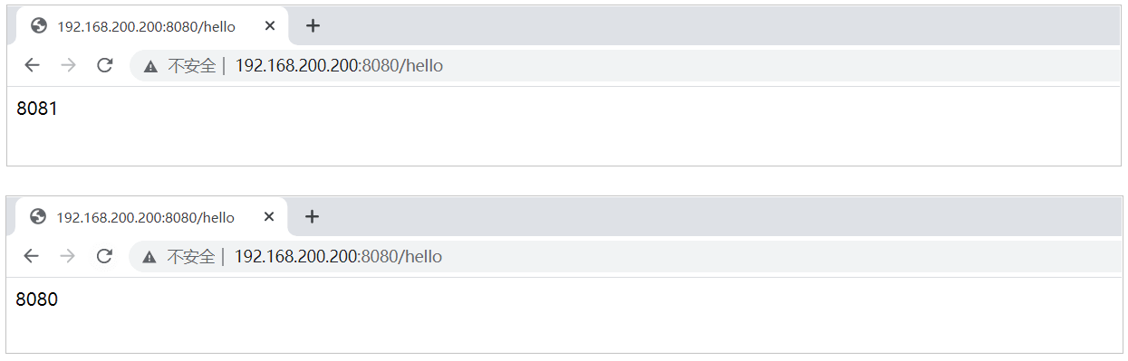Screen dimensions: 1128x361
Task: Click the globe favicon on the upper tab
Action: (39, 26)
